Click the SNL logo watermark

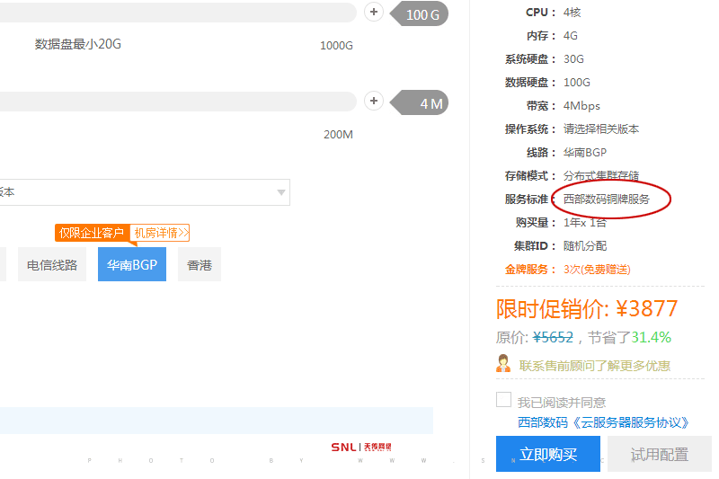point(360,447)
